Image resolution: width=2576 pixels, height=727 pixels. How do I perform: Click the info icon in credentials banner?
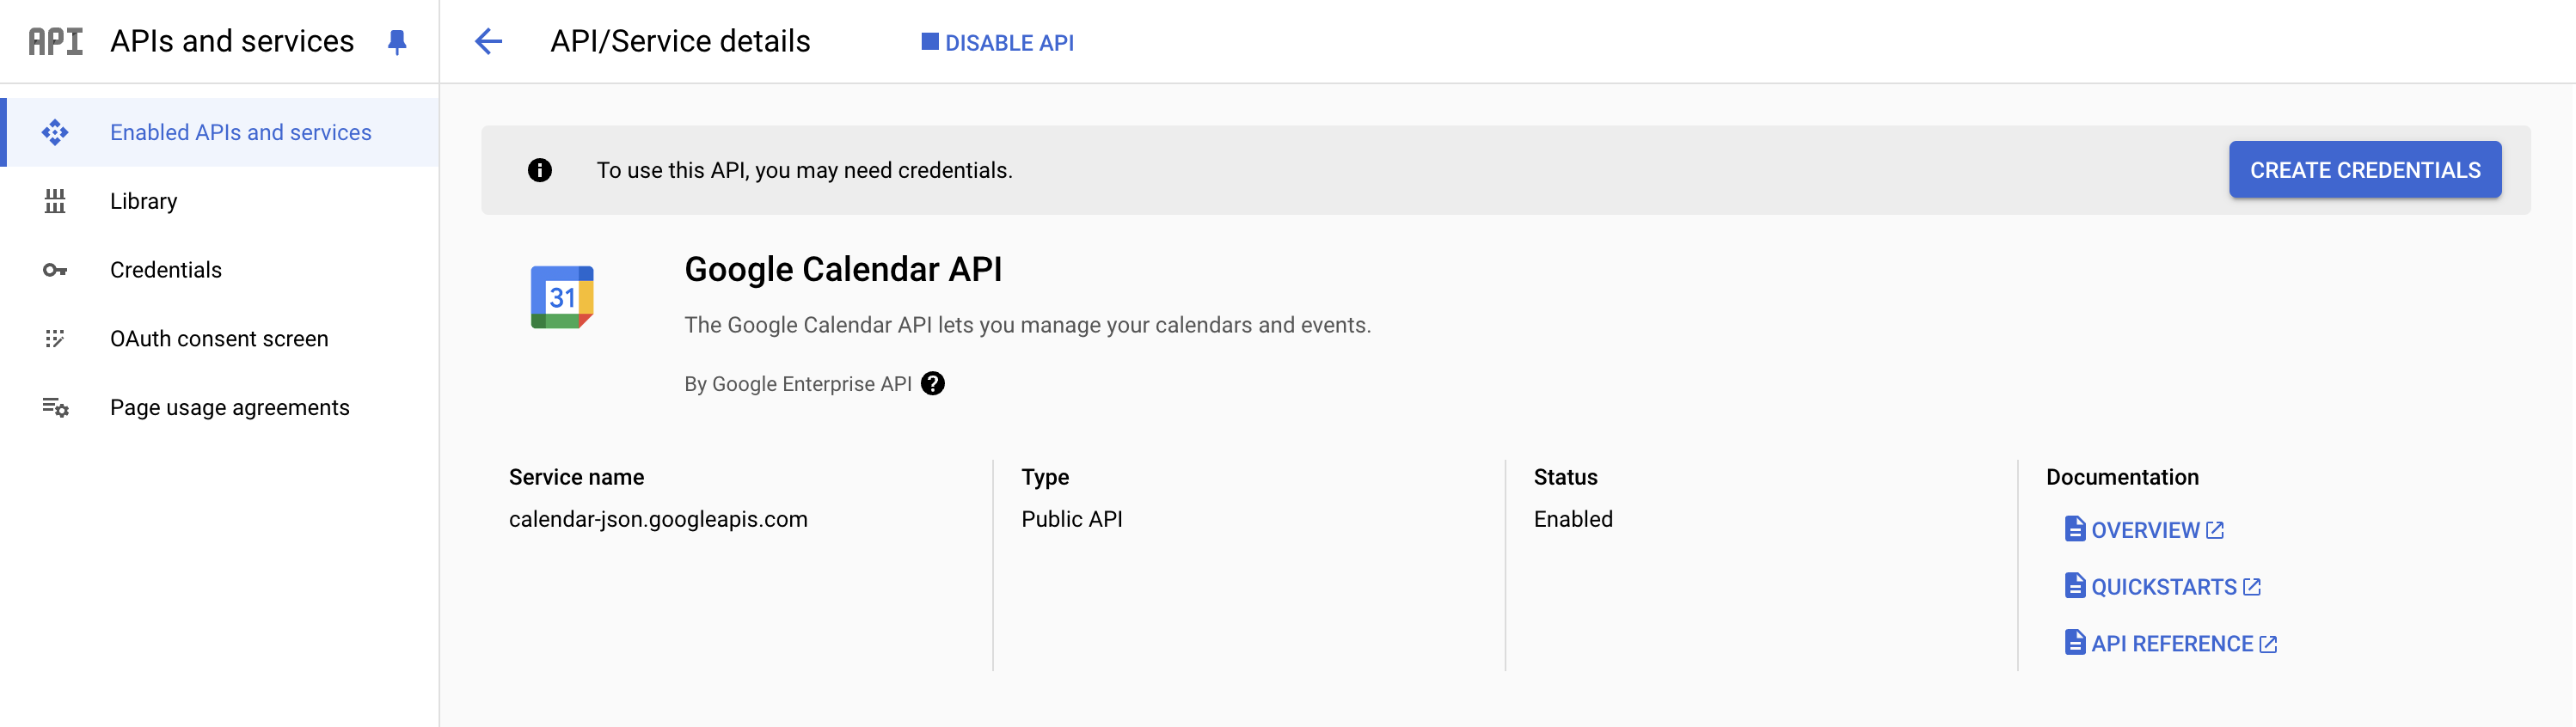coord(540,170)
